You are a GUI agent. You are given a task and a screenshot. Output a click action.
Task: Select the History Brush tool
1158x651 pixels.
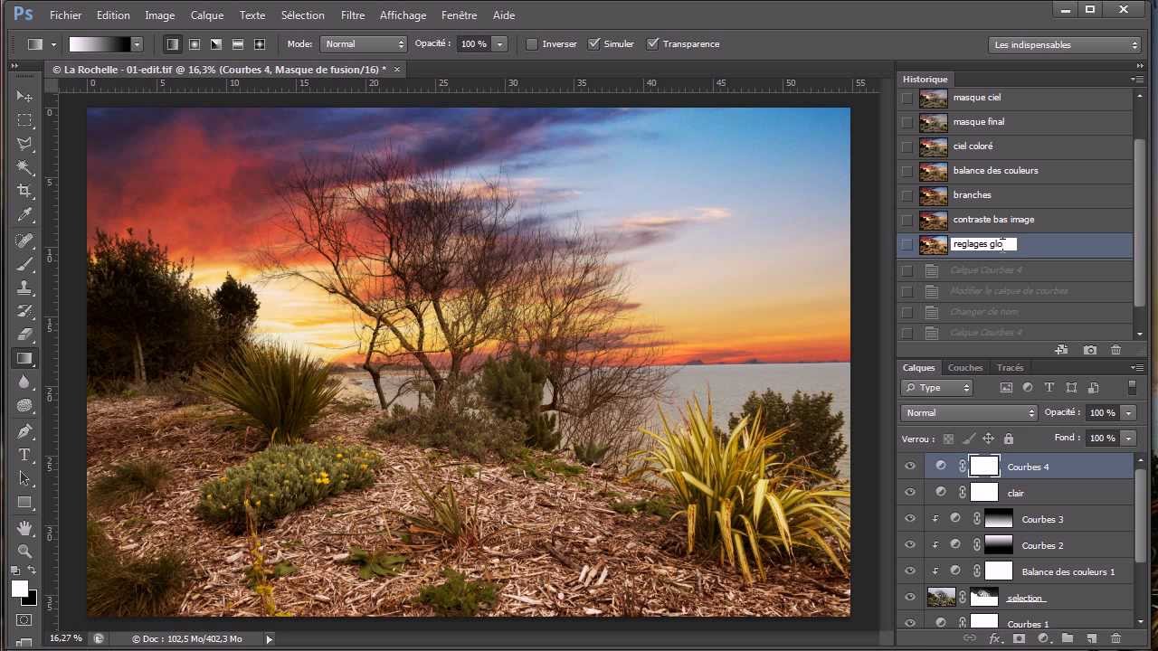(24, 311)
